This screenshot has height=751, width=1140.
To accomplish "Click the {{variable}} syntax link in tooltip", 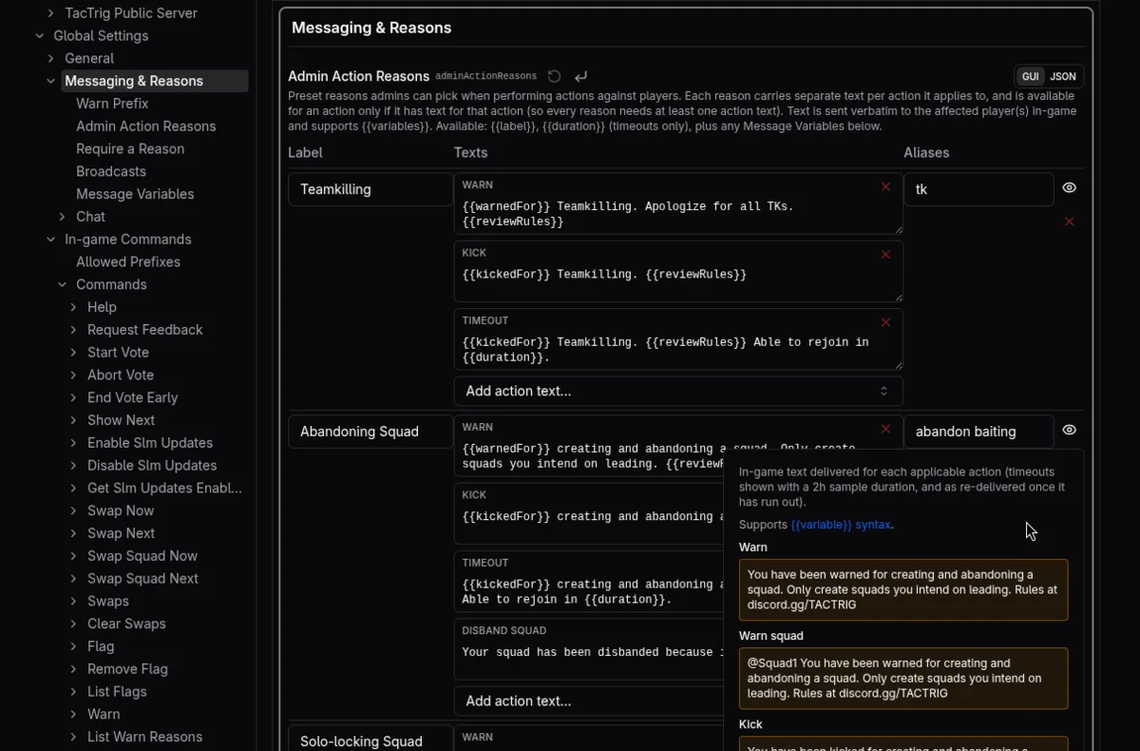I will pos(841,525).
